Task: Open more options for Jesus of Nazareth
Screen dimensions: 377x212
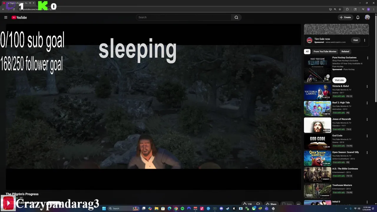Action: 367,120
